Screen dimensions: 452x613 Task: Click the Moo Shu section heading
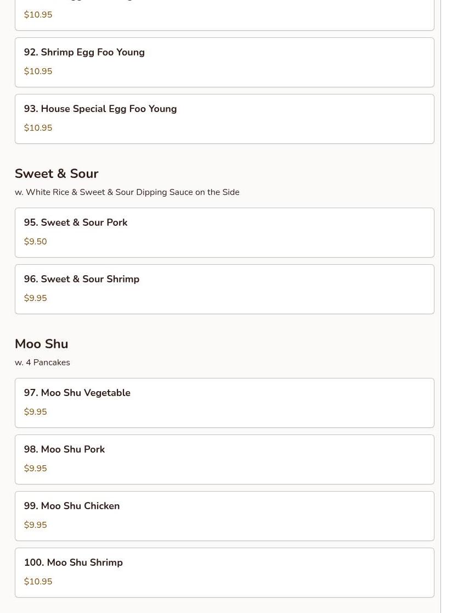[42, 344]
